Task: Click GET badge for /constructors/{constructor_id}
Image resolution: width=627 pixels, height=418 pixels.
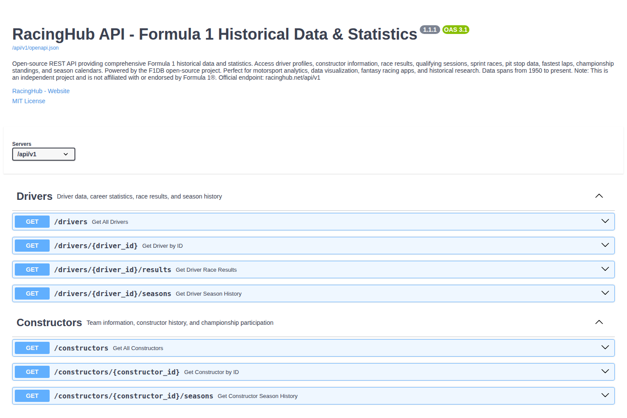Action: [x=32, y=372]
